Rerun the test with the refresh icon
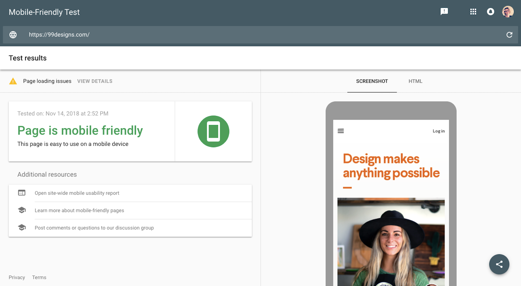The width and height of the screenshot is (521, 286). point(509,35)
